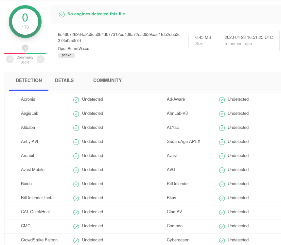Click the AVG result check icon
Image resolution: width=281 pixels, height=245 pixels.
point(222,170)
